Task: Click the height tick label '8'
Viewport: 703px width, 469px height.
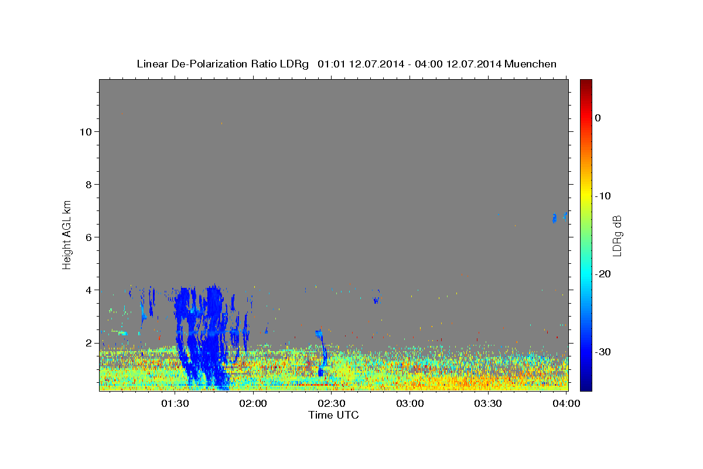Action: click(88, 185)
